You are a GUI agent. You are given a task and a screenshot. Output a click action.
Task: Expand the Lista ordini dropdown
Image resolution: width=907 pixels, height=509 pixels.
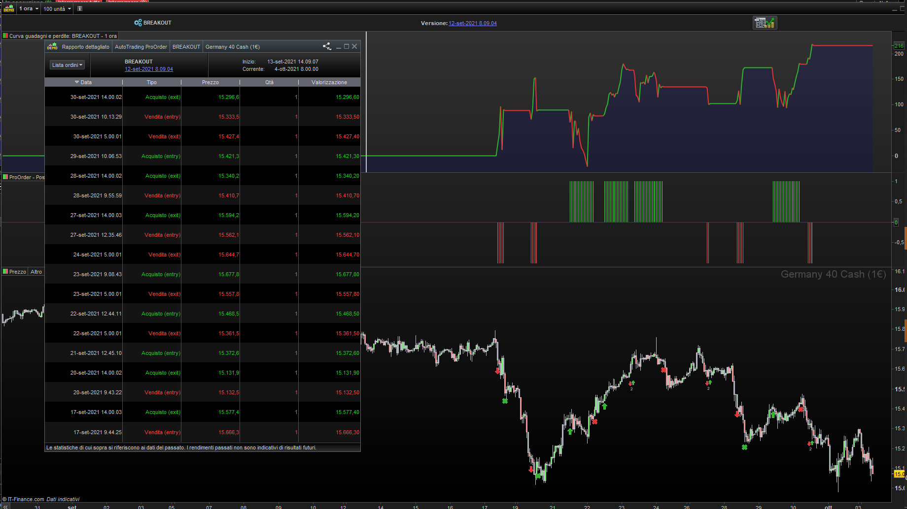tap(68, 65)
